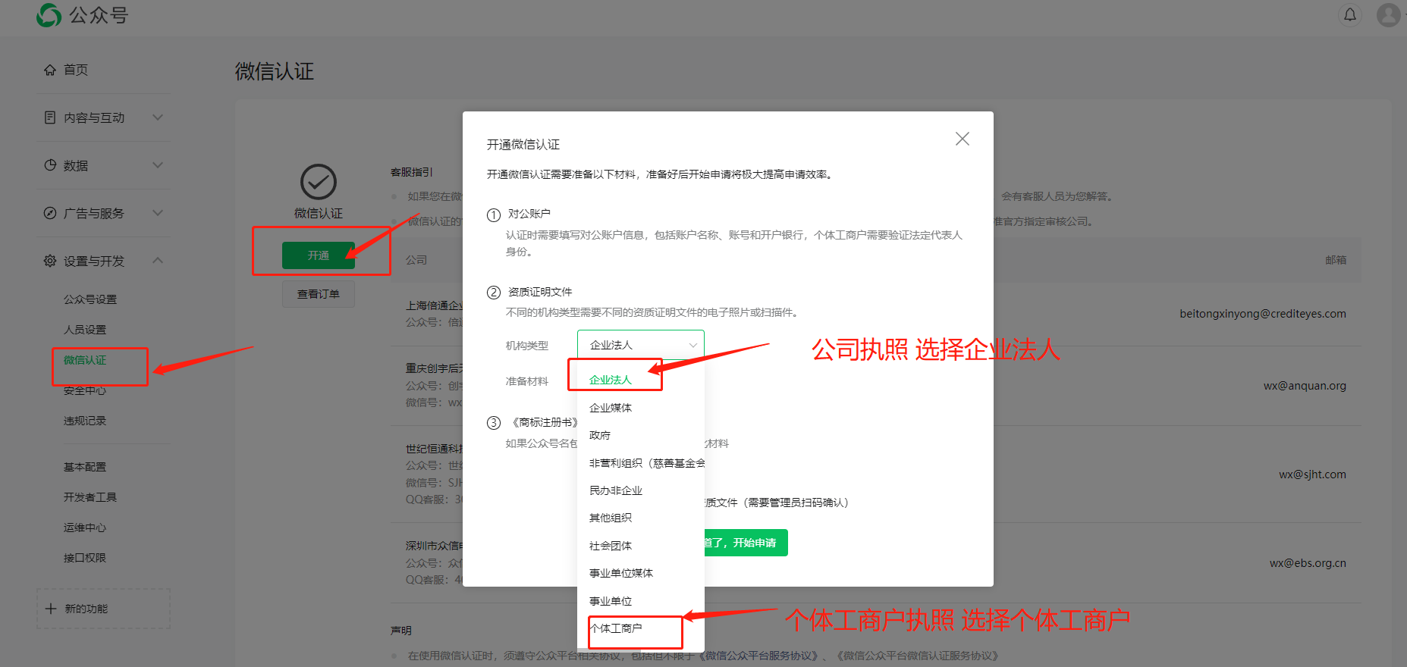Click the 微信认证 page heading
Screen dimensions: 1407x667
pos(275,71)
